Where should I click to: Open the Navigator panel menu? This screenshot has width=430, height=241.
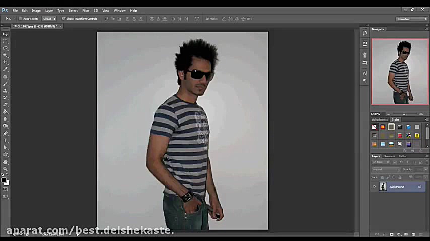(426, 29)
